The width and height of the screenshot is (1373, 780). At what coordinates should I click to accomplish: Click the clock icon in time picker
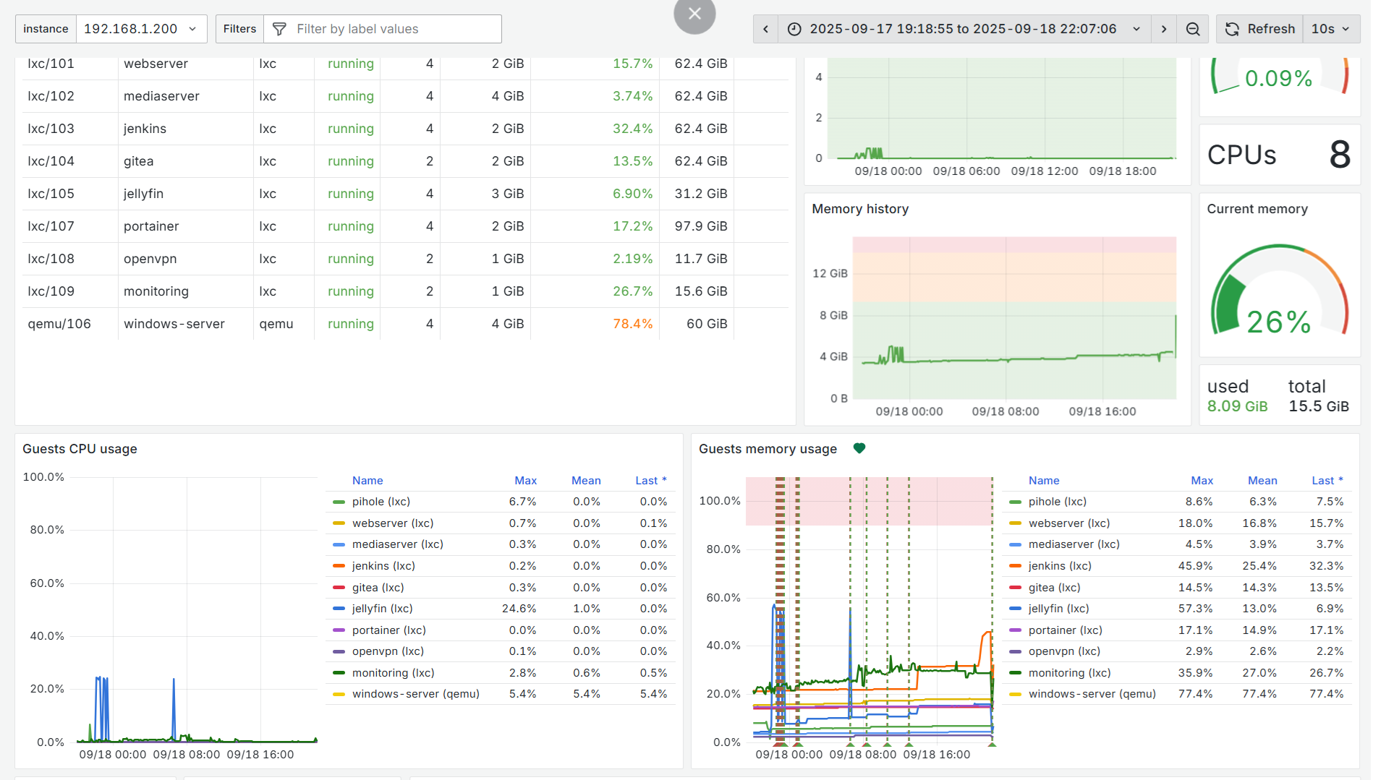click(794, 29)
